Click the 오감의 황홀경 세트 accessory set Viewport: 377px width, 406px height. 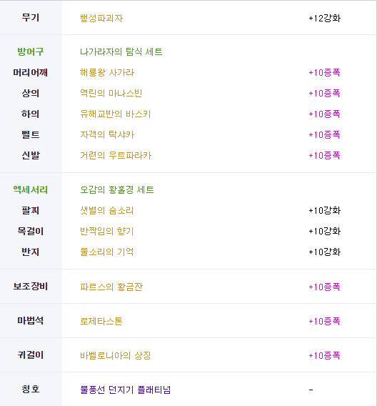(x=117, y=190)
